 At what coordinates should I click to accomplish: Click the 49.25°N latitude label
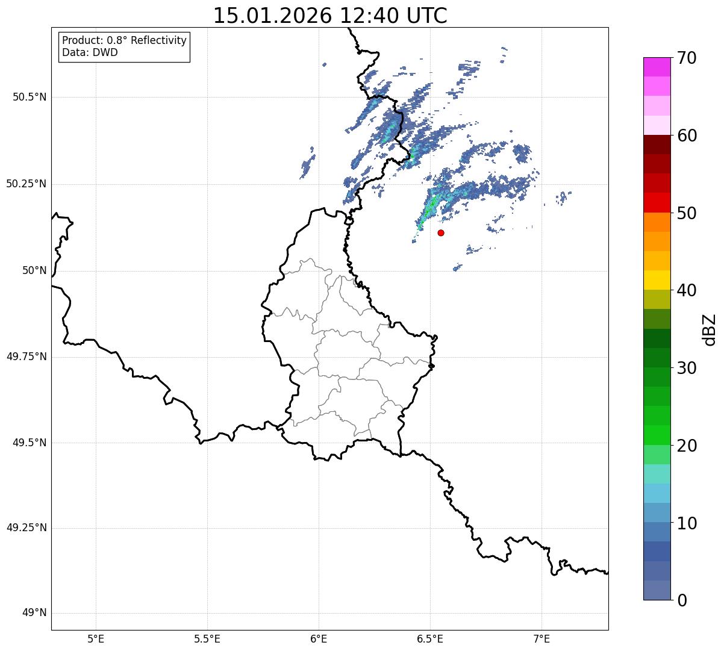27,528
